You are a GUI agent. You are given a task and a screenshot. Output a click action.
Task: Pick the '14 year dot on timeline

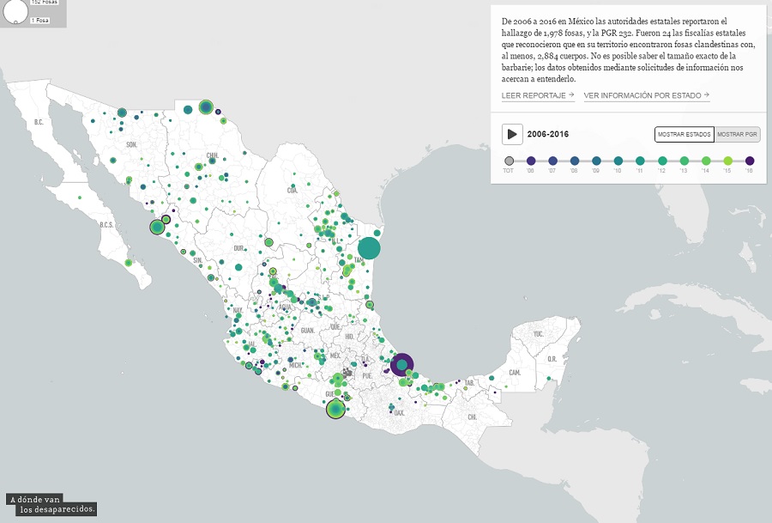pyautogui.click(x=706, y=161)
